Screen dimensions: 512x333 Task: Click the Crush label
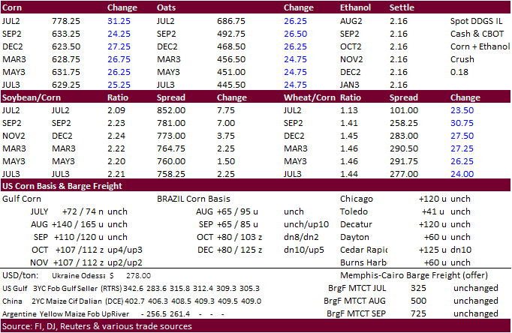(462, 59)
